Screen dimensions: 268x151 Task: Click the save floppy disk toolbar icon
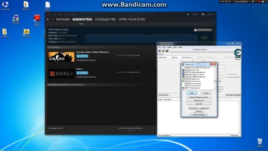(167, 51)
